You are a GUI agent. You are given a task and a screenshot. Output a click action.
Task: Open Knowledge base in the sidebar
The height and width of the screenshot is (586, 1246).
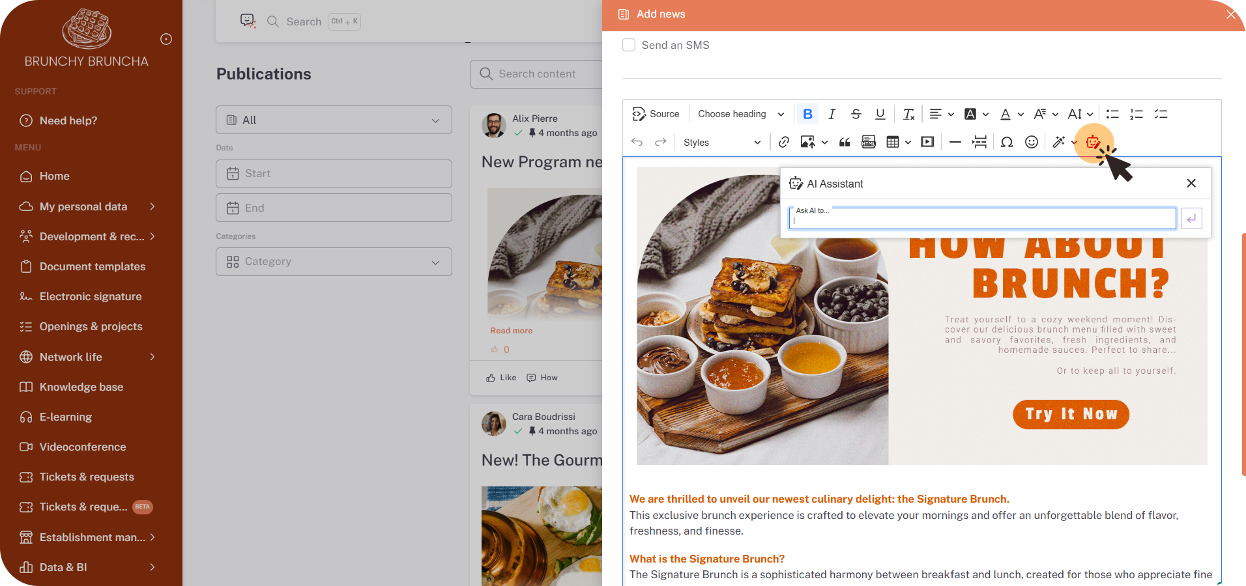pyautogui.click(x=81, y=387)
